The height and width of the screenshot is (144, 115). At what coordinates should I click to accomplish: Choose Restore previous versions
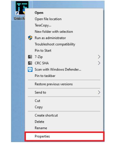pos(54,84)
